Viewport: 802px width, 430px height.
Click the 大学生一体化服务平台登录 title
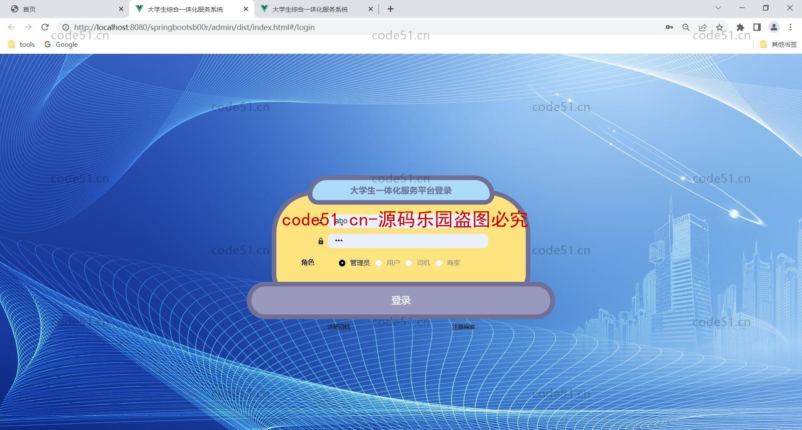pos(401,191)
